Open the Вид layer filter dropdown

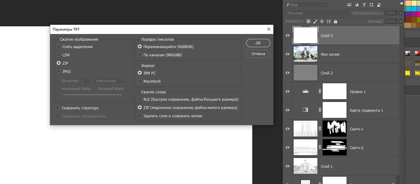pos(306,5)
